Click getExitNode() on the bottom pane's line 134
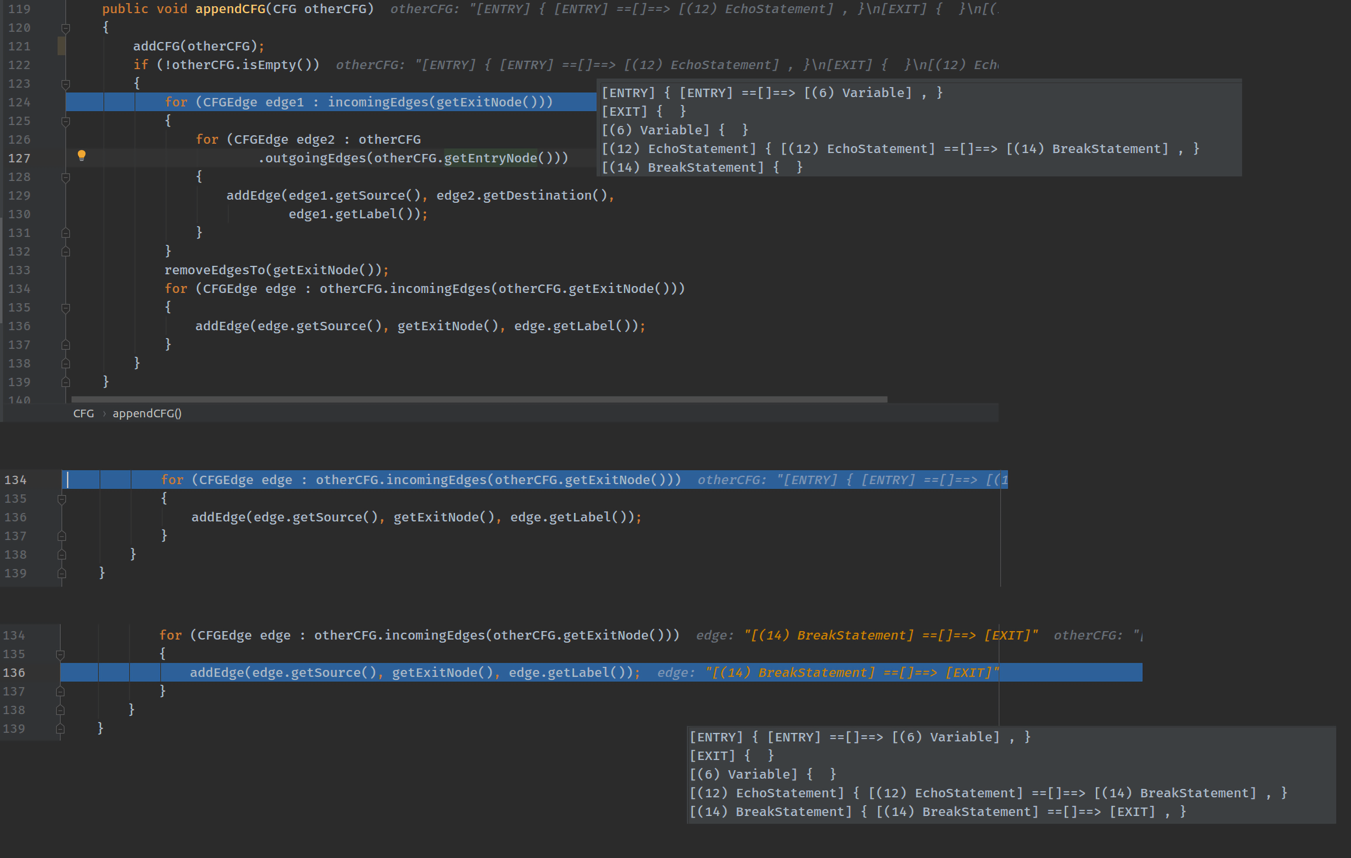1351x858 pixels. pyautogui.click(x=613, y=635)
